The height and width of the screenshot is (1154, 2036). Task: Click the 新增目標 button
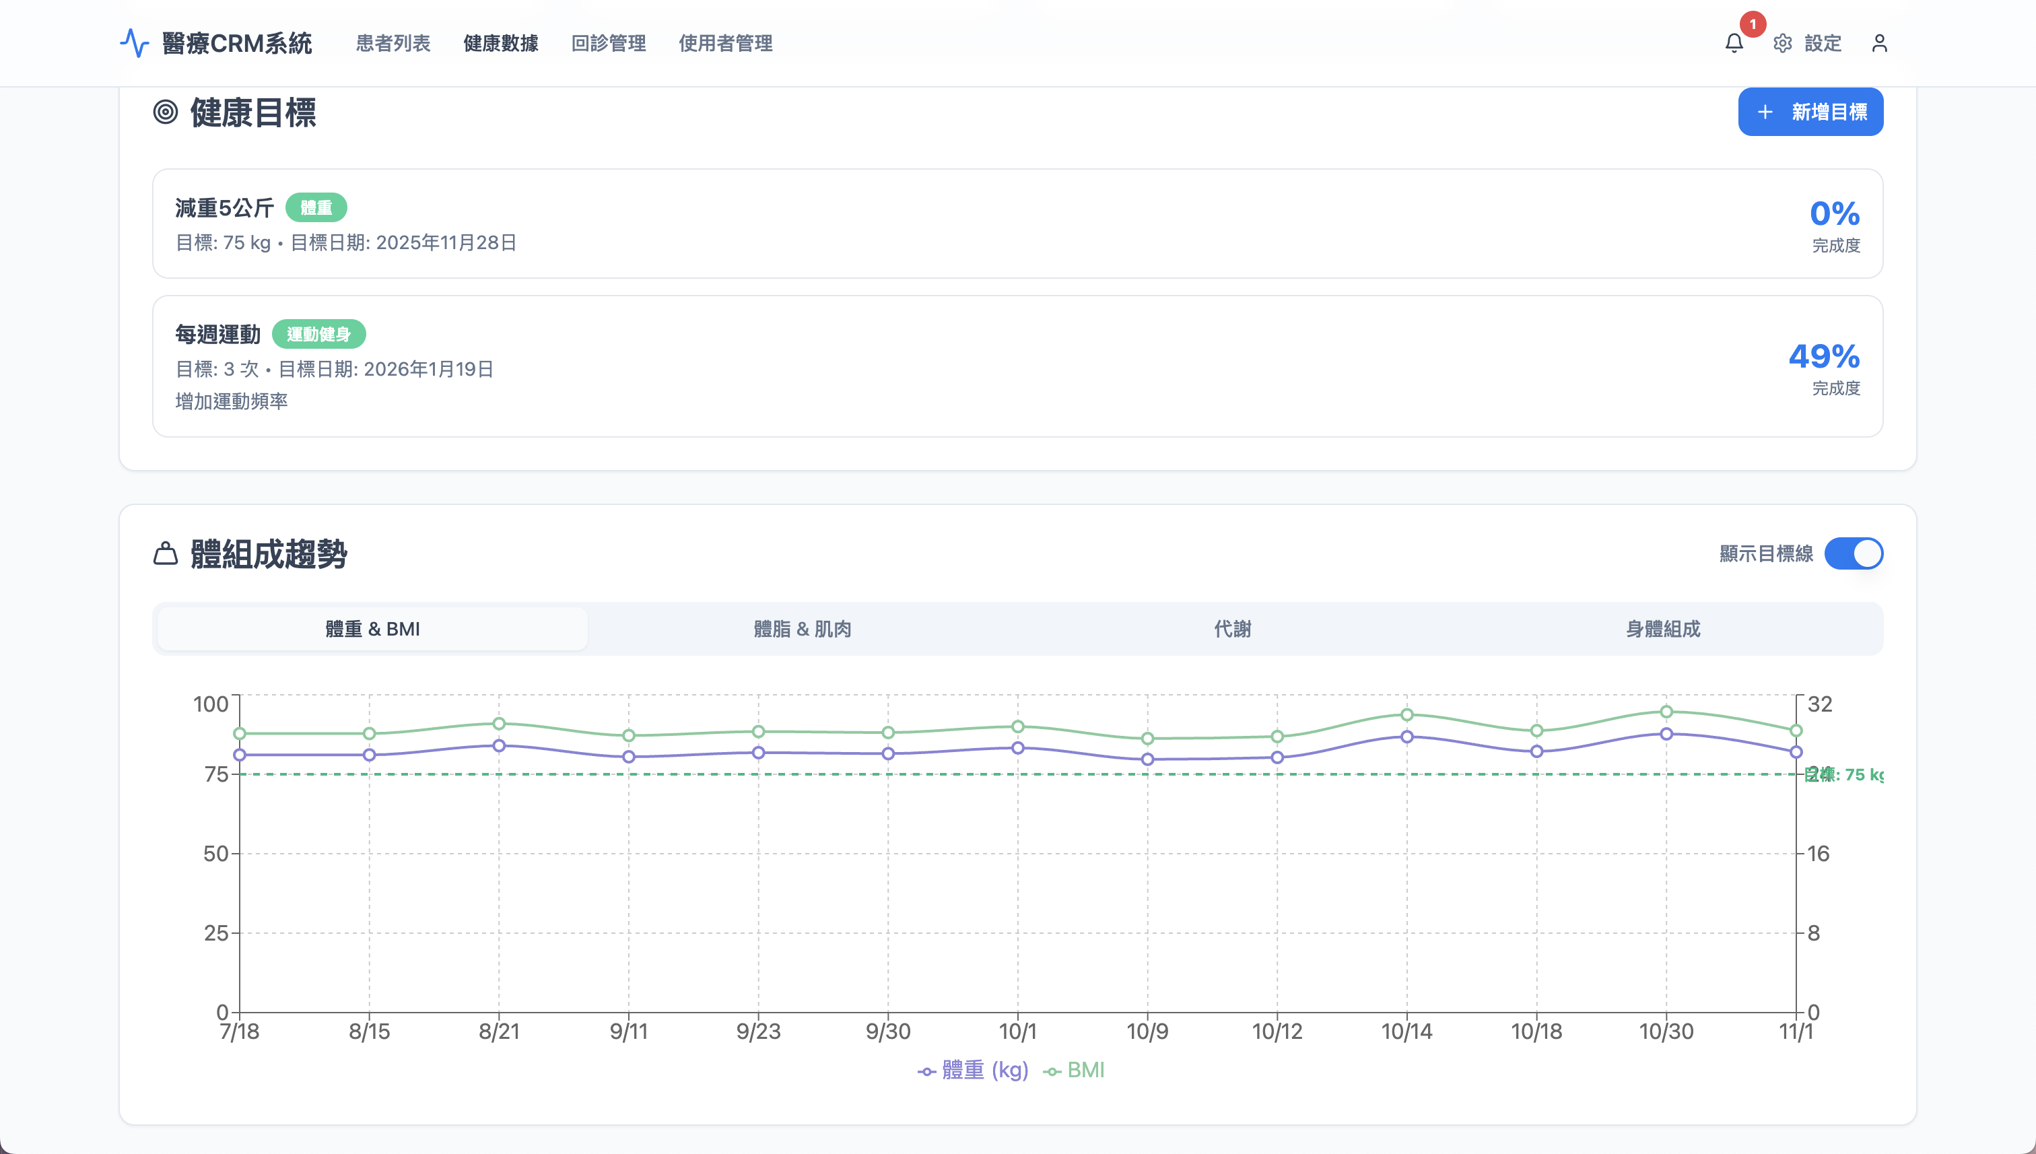point(1810,112)
